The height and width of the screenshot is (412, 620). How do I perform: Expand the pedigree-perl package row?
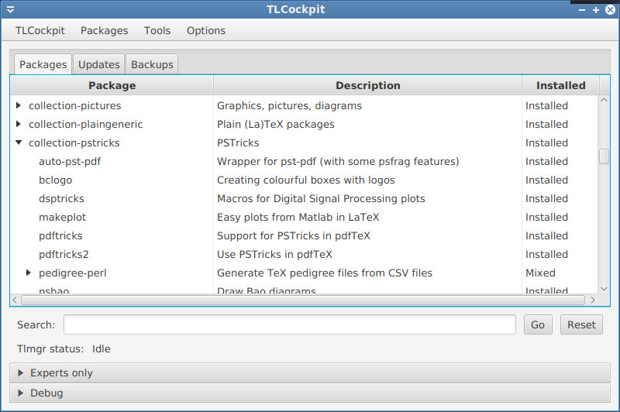click(29, 273)
